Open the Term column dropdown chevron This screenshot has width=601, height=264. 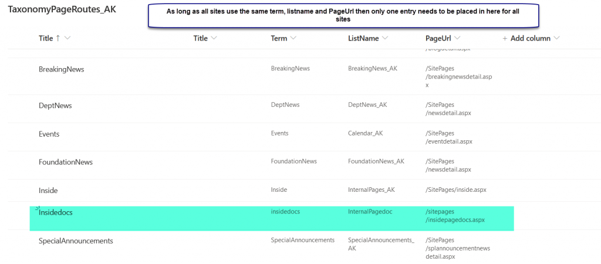[x=293, y=38]
